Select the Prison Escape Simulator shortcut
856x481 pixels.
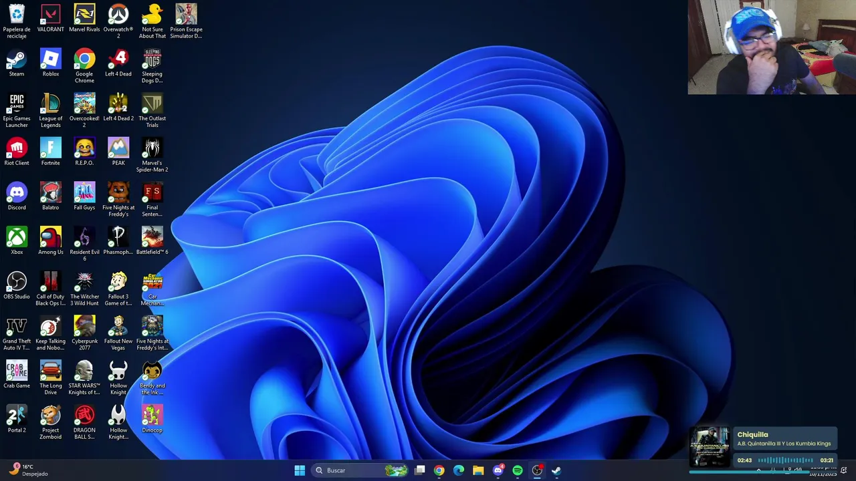point(186,21)
